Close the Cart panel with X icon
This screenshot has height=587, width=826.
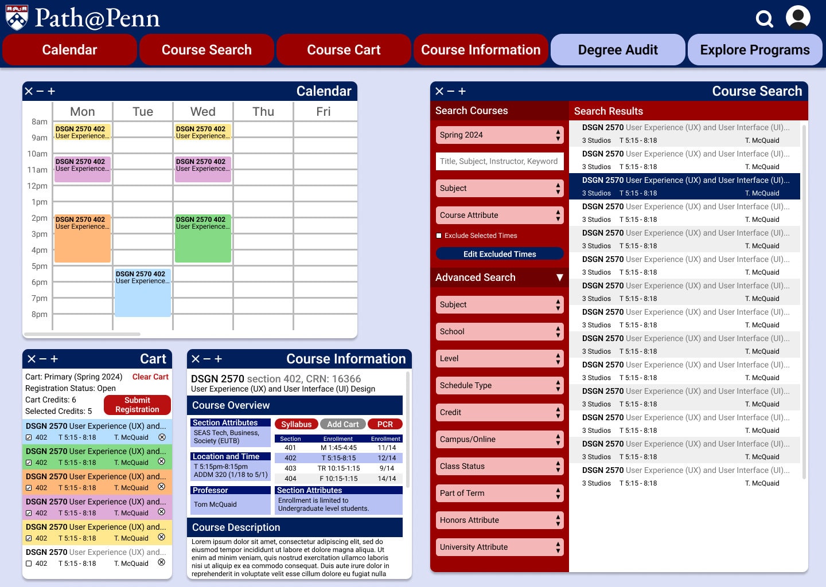32,359
